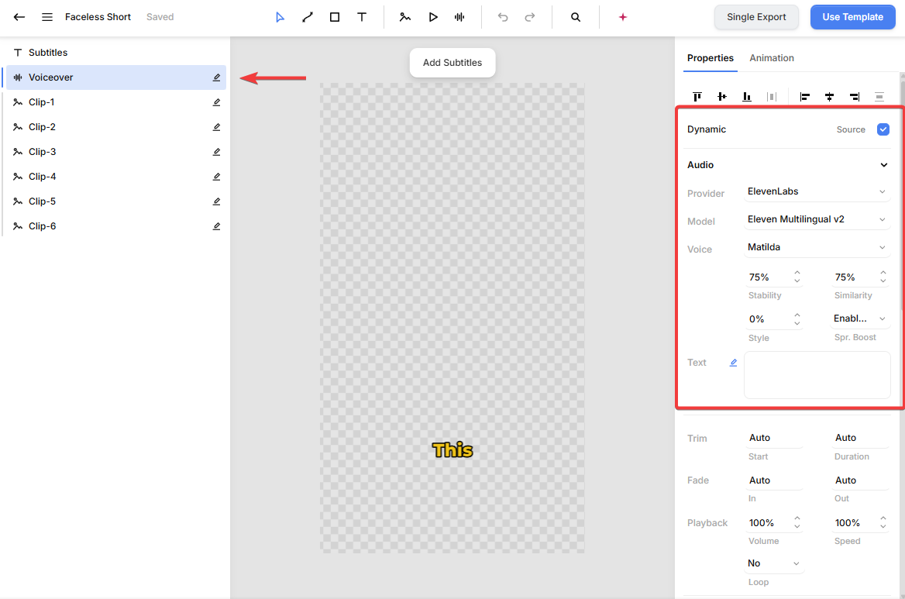Edit the Clip-6 layer with pencil icon

(x=216, y=226)
